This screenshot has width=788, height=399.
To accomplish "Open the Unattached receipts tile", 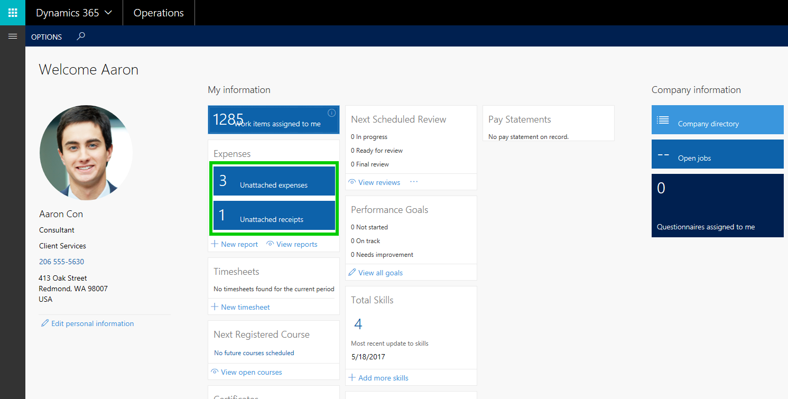I will pos(274,215).
